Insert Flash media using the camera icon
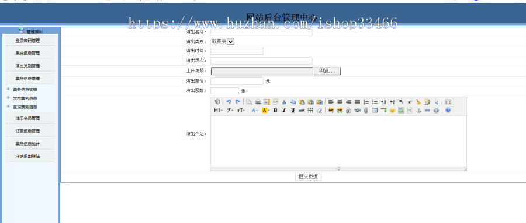Image resolution: width=526 pixels, height=223 pixels. click(x=357, y=110)
